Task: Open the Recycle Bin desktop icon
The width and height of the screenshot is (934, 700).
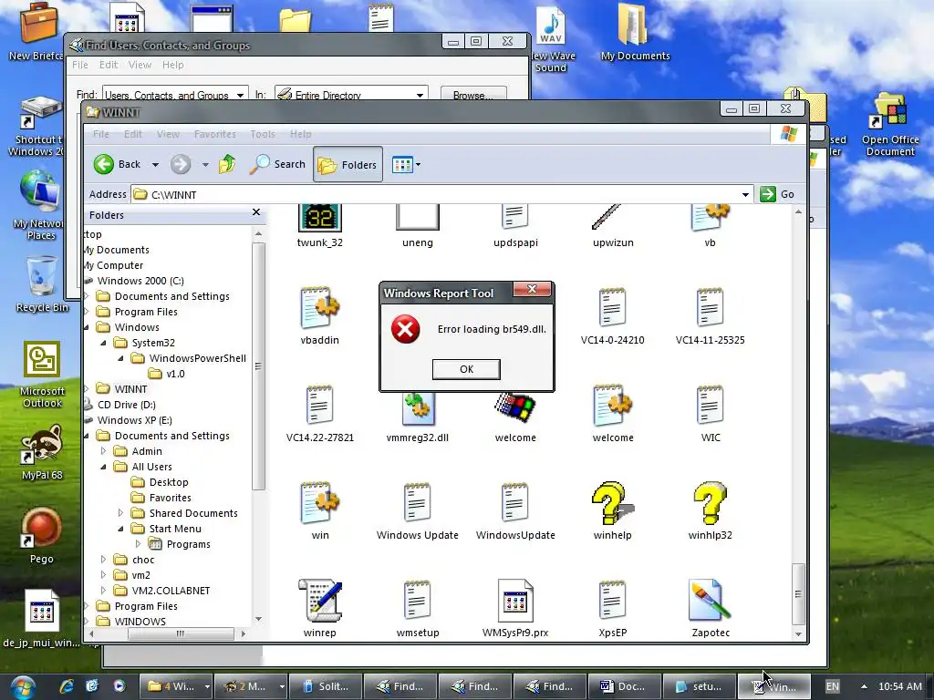Action: tap(42, 284)
